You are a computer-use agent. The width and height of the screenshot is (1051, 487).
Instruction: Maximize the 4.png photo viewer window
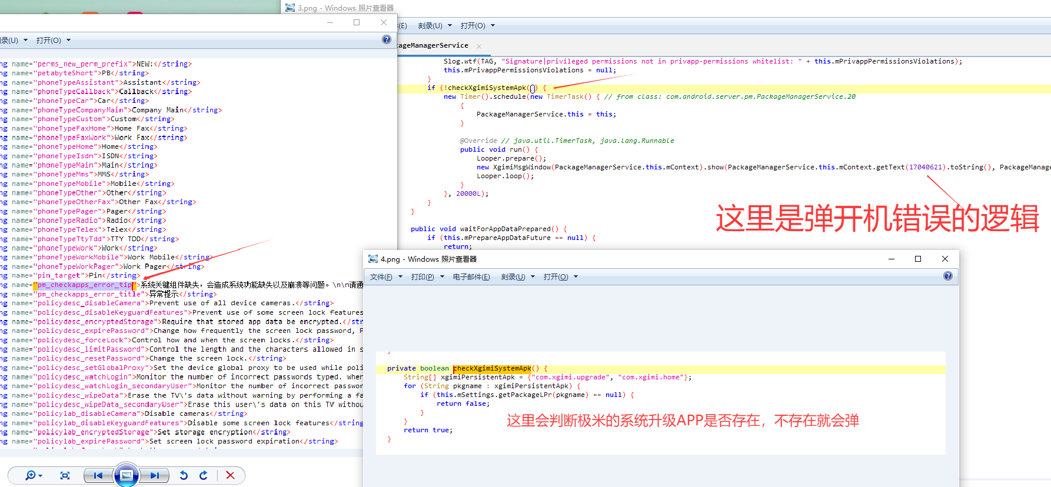click(x=918, y=259)
